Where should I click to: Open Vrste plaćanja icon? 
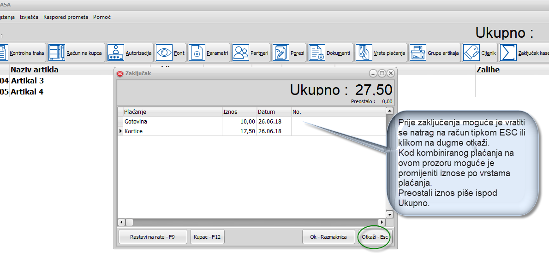pos(364,53)
